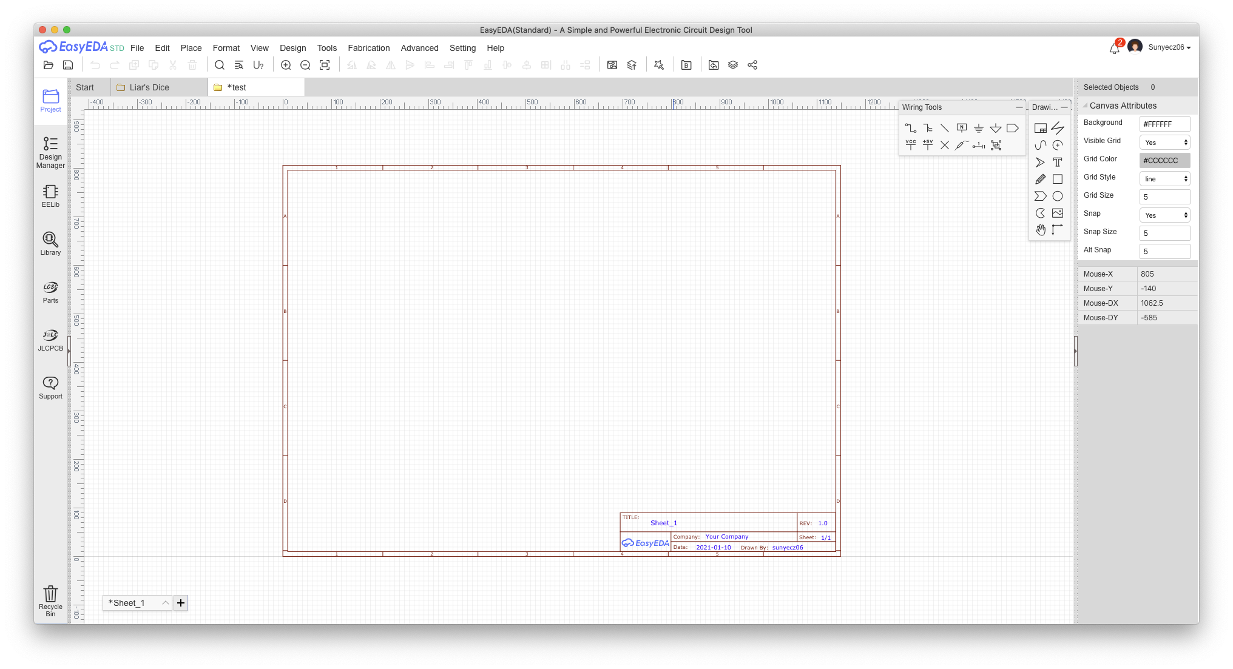Select the hand Drag tool
The image size is (1233, 669).
coord(1041,230)
